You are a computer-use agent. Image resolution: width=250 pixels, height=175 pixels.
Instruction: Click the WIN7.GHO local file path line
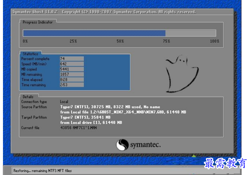coord(123,112)
